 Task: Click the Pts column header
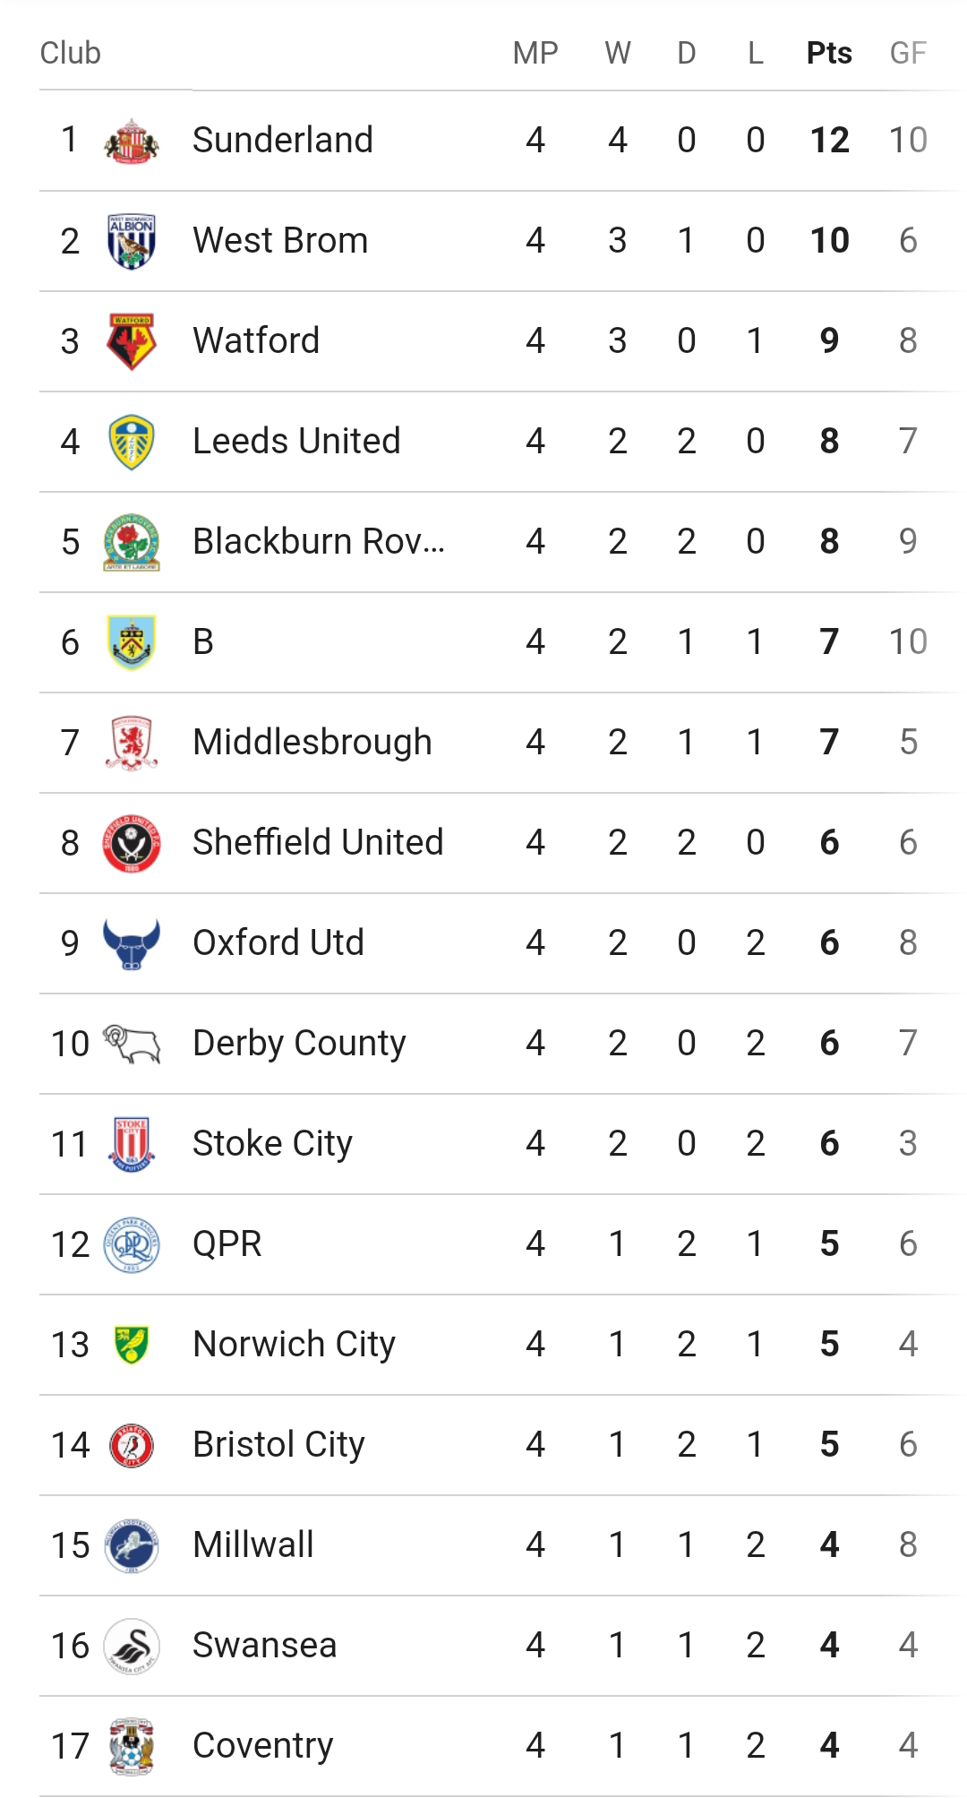click(x=829, y=54)
